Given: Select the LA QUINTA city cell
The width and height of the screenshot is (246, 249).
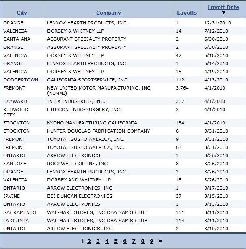Looking at the screenshot, I should tap(16, 221).
